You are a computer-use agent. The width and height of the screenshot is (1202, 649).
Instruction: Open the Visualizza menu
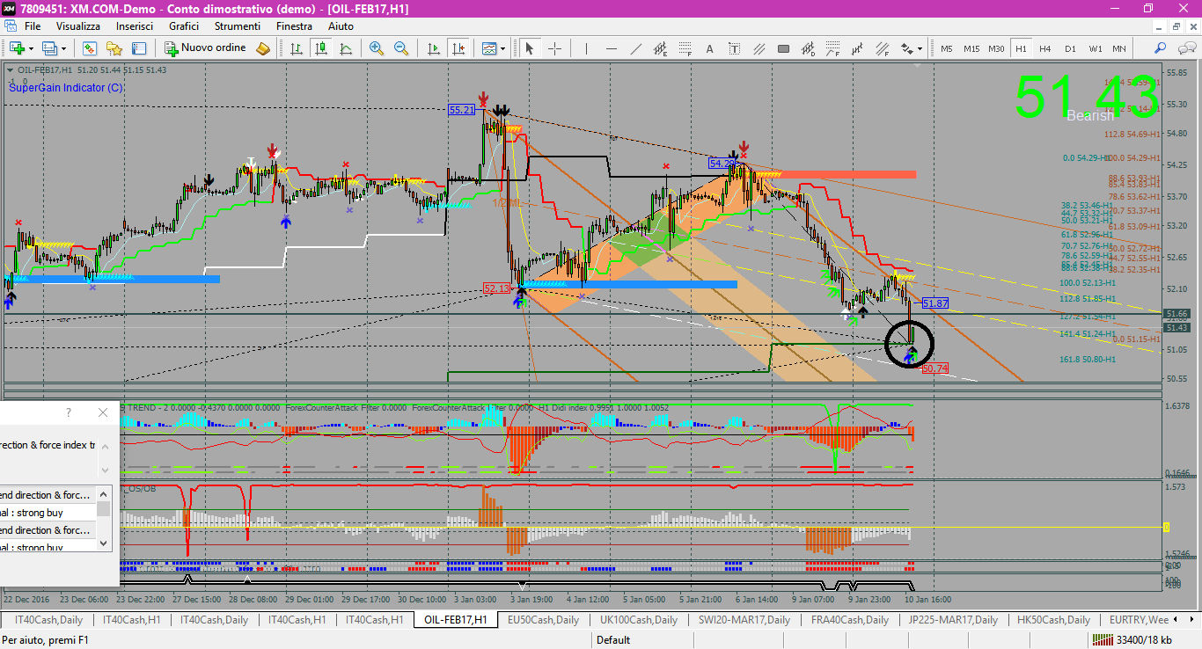coord(78,26)
